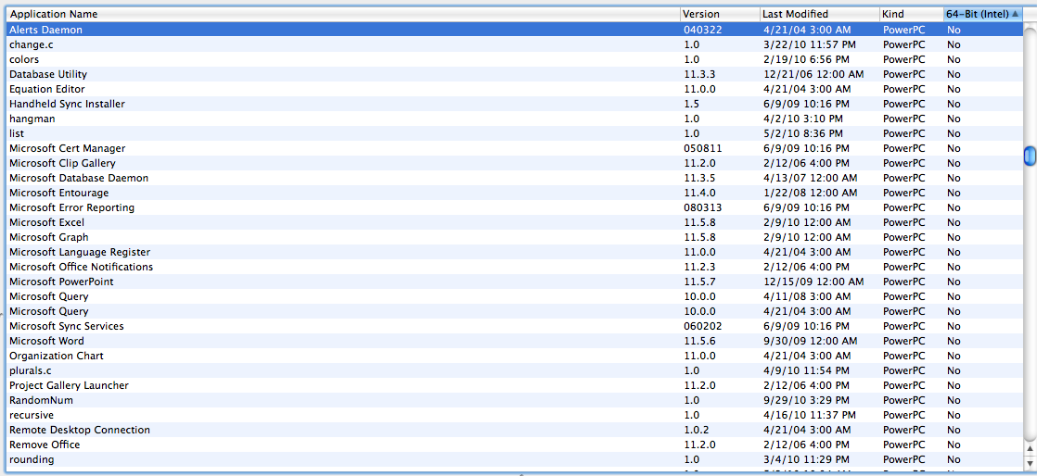This screenshot has height=476, width=1037.
Task: Select the Microsoft Graph row
Action: click(515, 237)
